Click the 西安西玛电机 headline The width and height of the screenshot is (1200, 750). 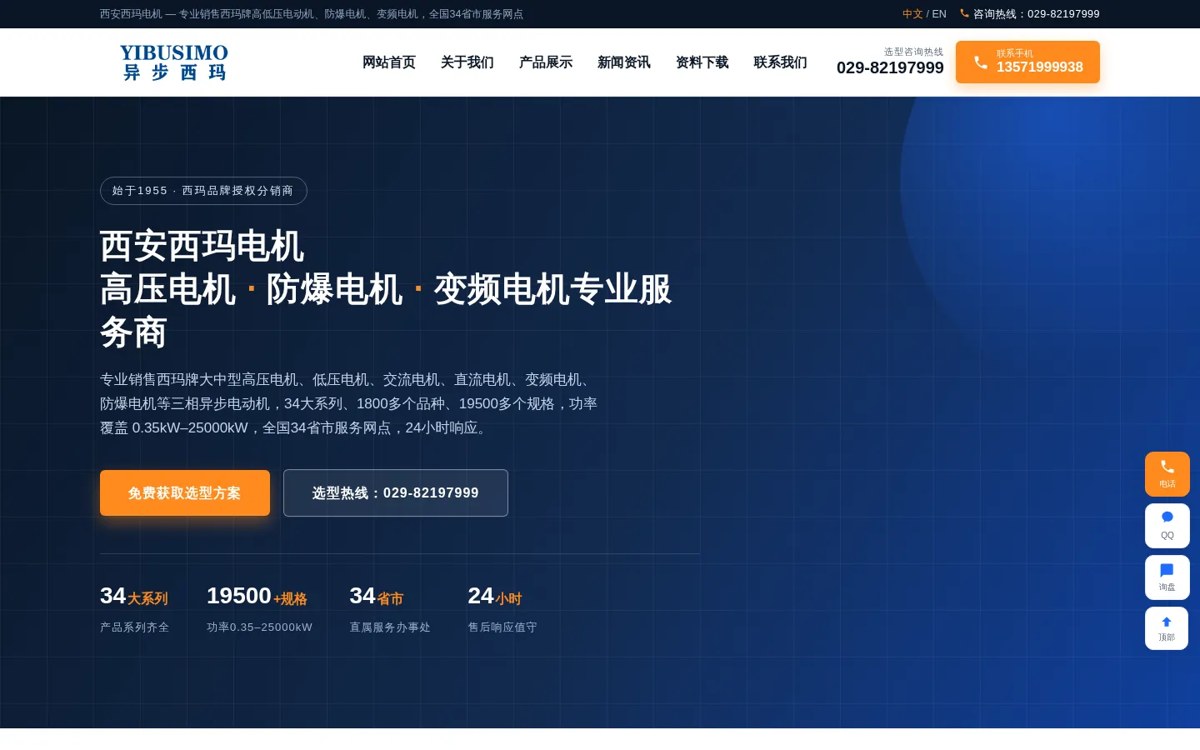[202, 247]
